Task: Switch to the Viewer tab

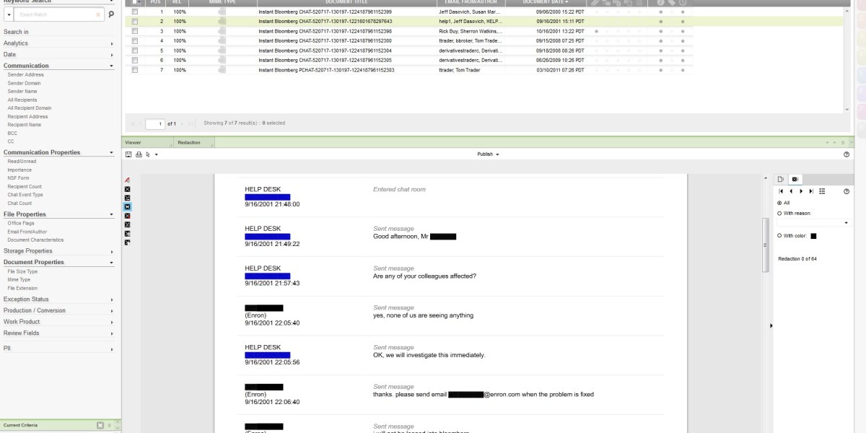Action: [x=133, y=143]
